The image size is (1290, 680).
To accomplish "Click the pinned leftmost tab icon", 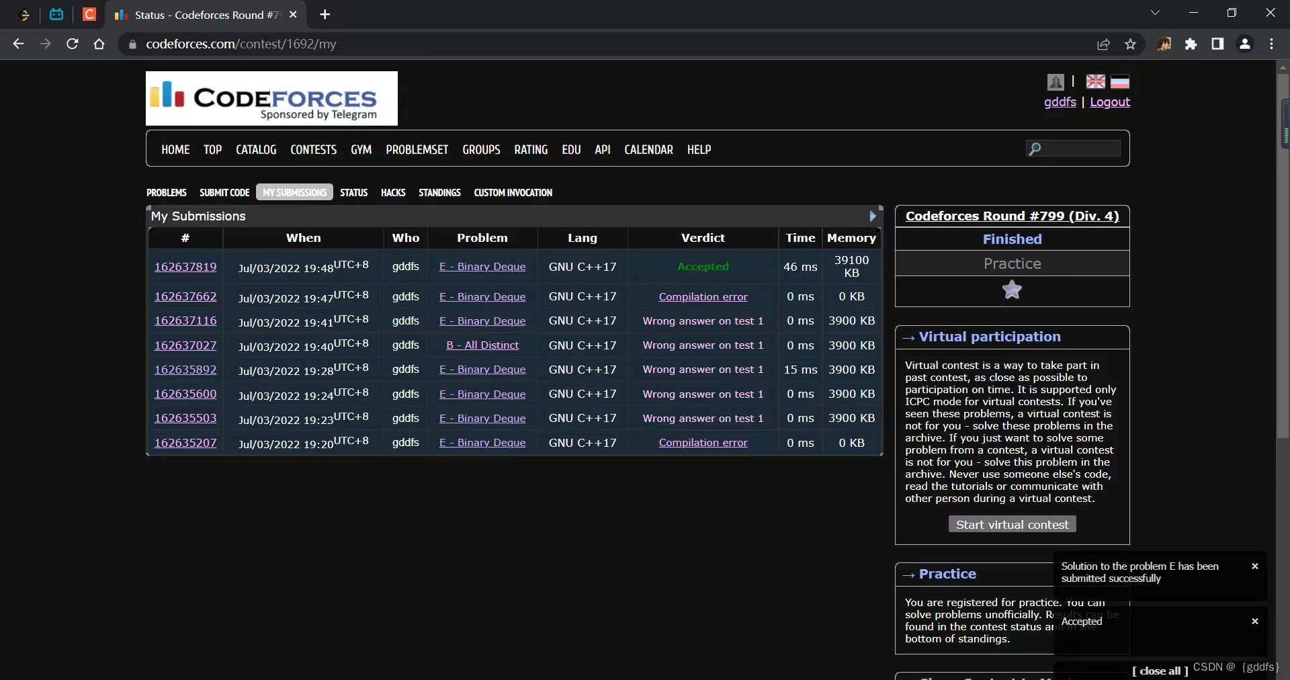I will (x=25, y=14).
